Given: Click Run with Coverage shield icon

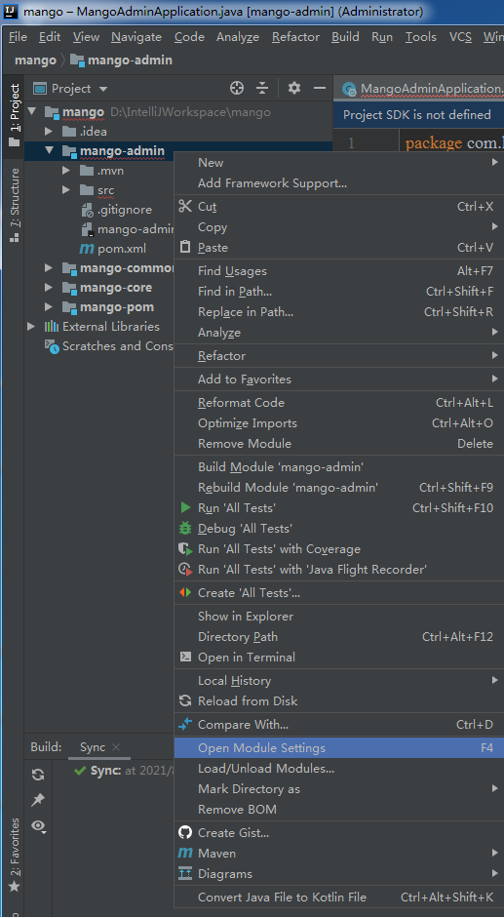Looking at the screenshot, I should click(185, 548).
